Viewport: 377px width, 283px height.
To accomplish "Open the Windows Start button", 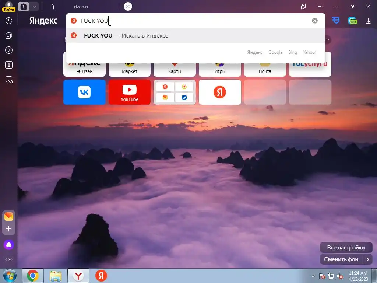I will pyautogui.click(x=10, y=276).
